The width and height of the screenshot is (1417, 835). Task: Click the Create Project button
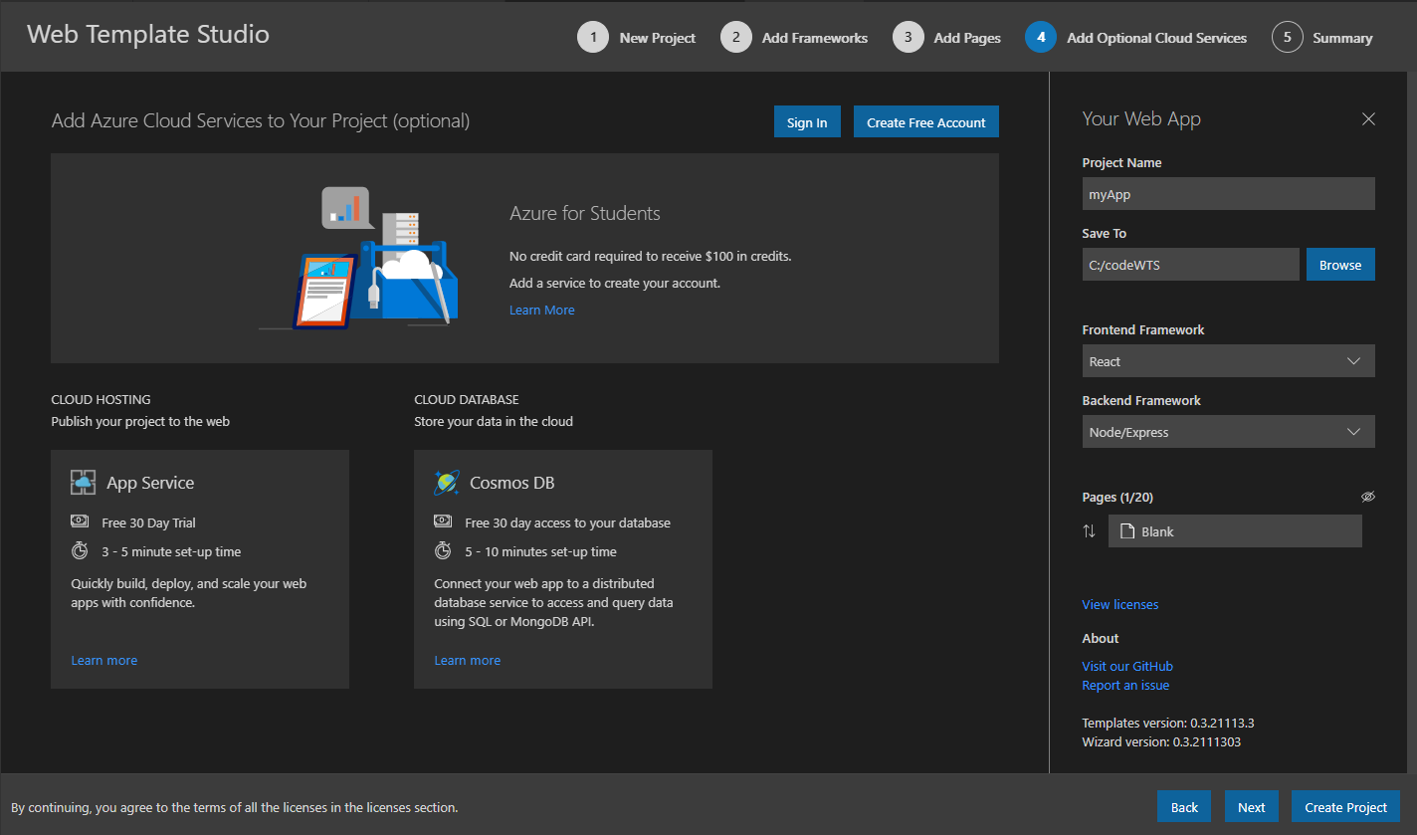[x=1345, y=807]
